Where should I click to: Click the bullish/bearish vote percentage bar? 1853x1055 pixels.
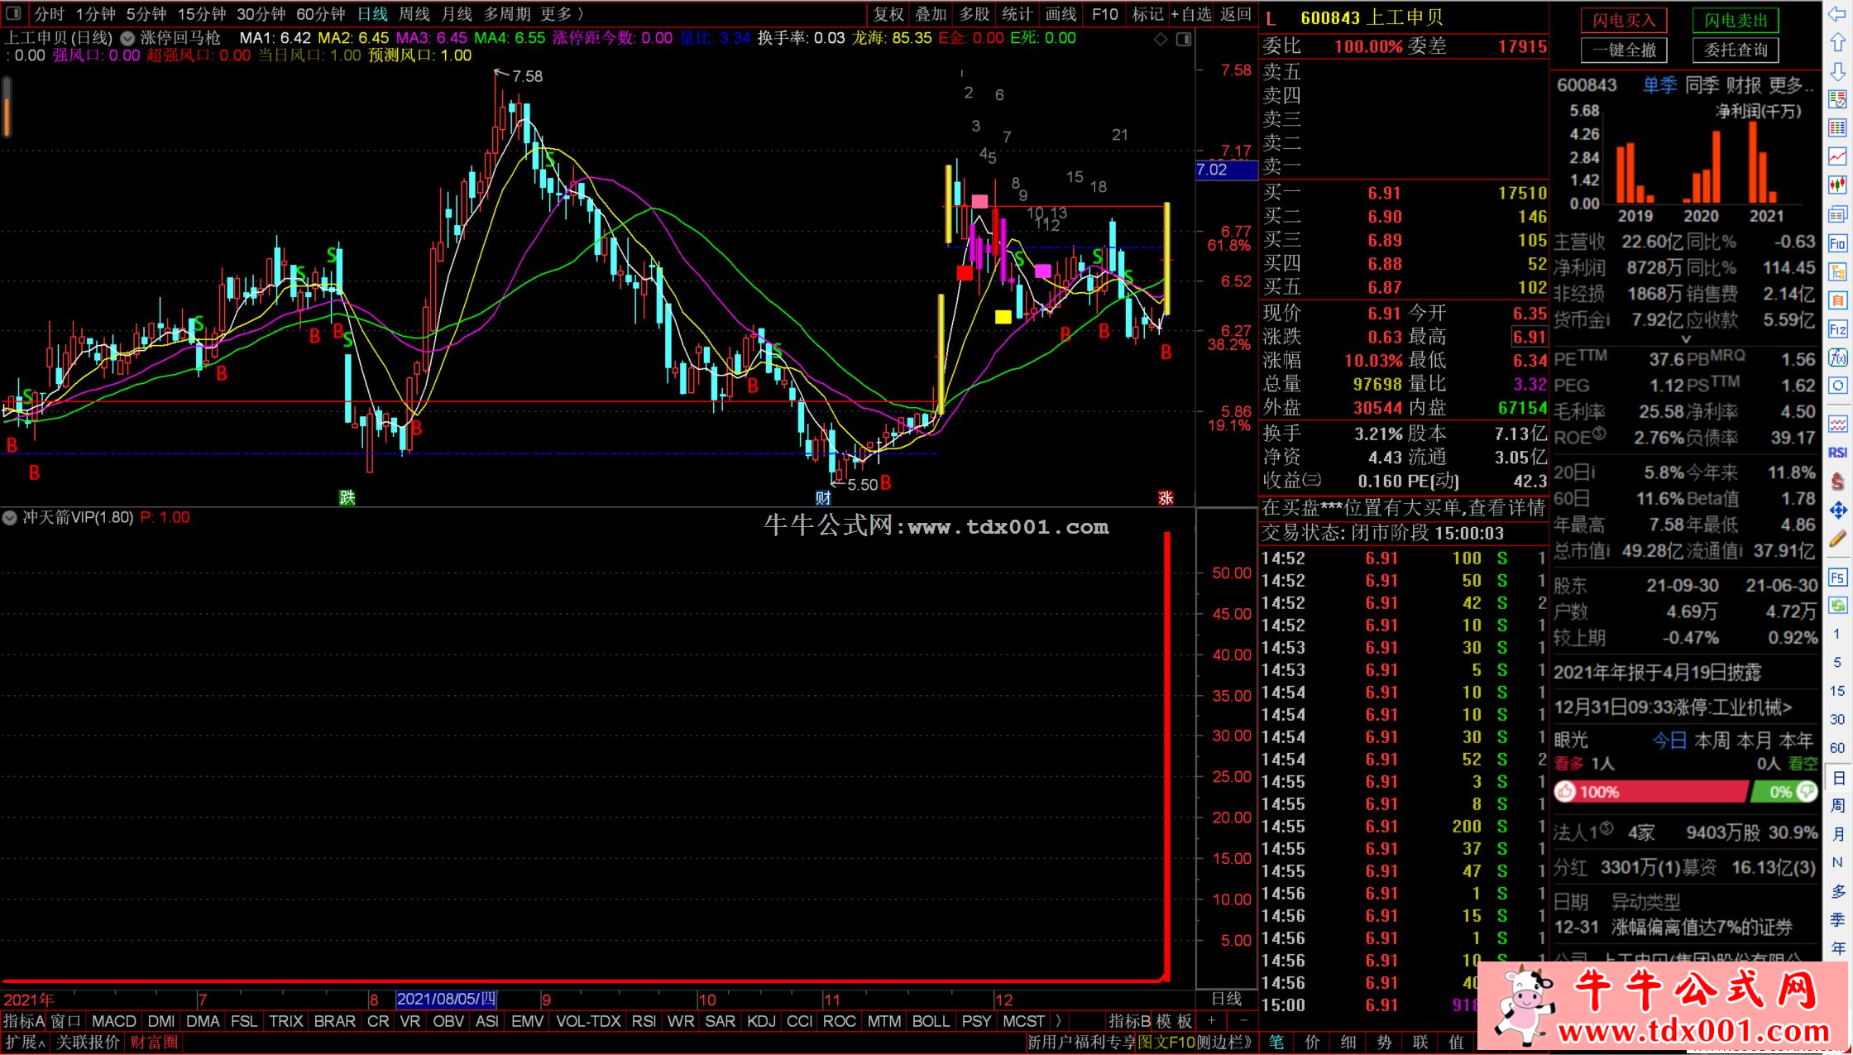[x=1685, y=792]
